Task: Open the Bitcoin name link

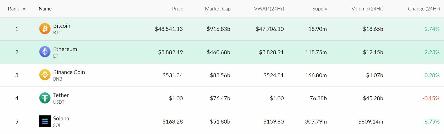Action: [62, 26]
